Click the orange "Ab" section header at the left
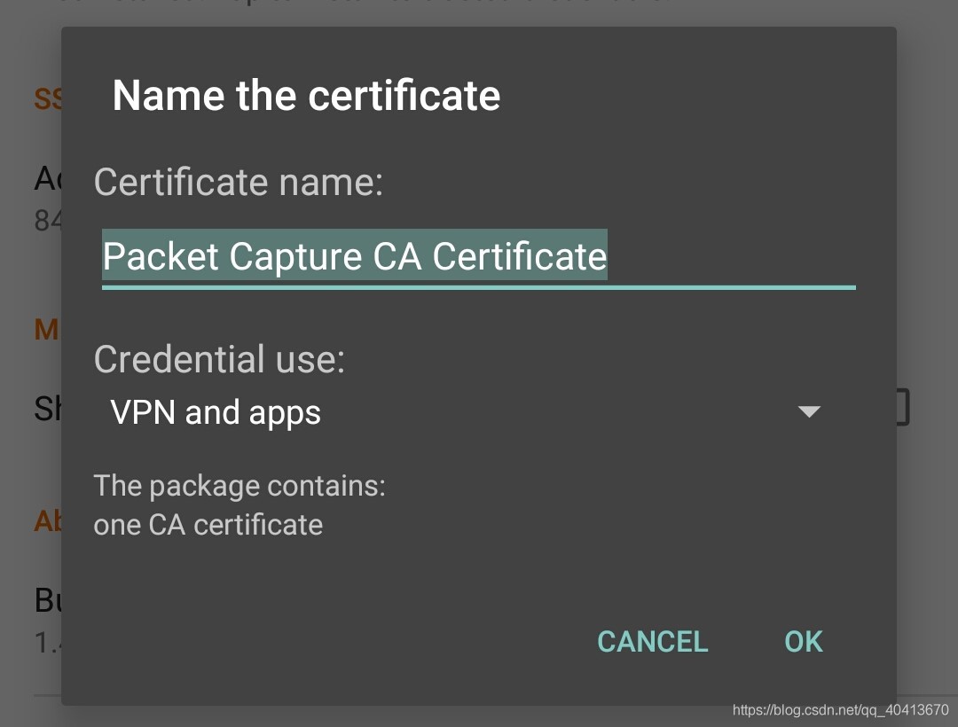The image size is (958, 727). click(x=47, y=520)
